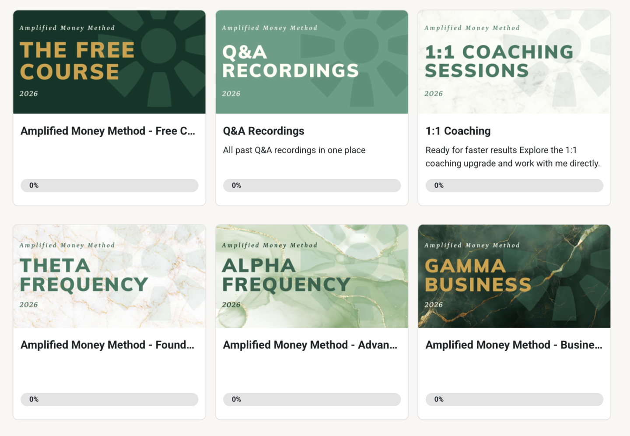Screen dimensions: 630x436
Task: Click "Amplified Money Method - Free C..." title
Action: [x=108, y=131]
